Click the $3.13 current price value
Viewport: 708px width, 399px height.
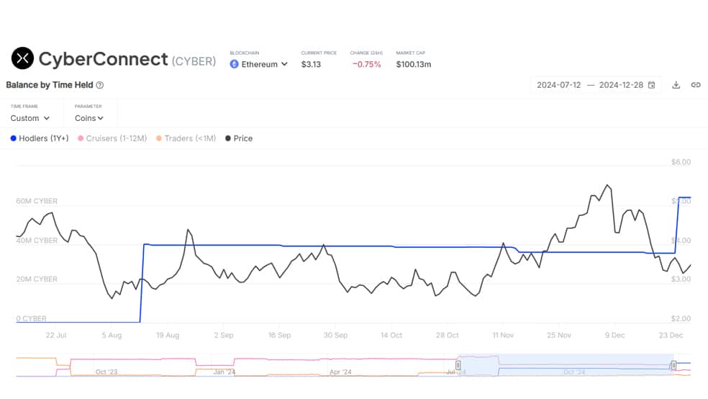coord(311,64)
